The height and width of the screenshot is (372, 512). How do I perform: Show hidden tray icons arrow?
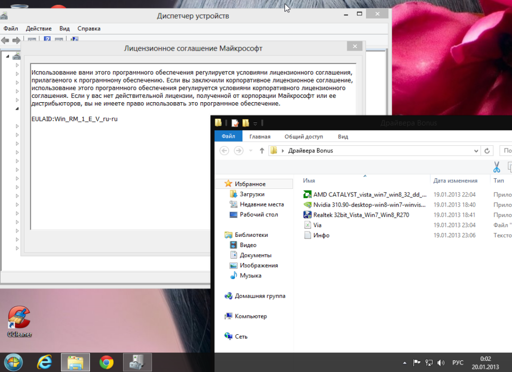(x=404, y=363)
